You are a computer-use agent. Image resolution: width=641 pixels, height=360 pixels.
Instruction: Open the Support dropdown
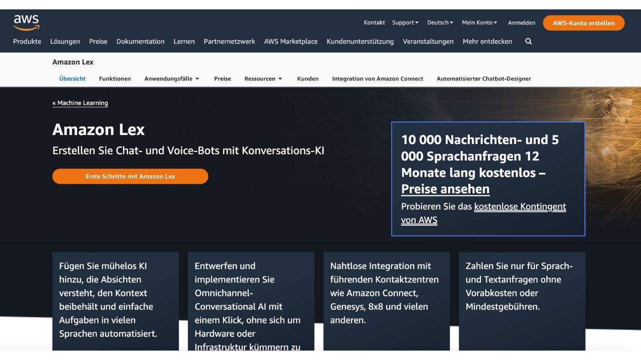(405, 22)
